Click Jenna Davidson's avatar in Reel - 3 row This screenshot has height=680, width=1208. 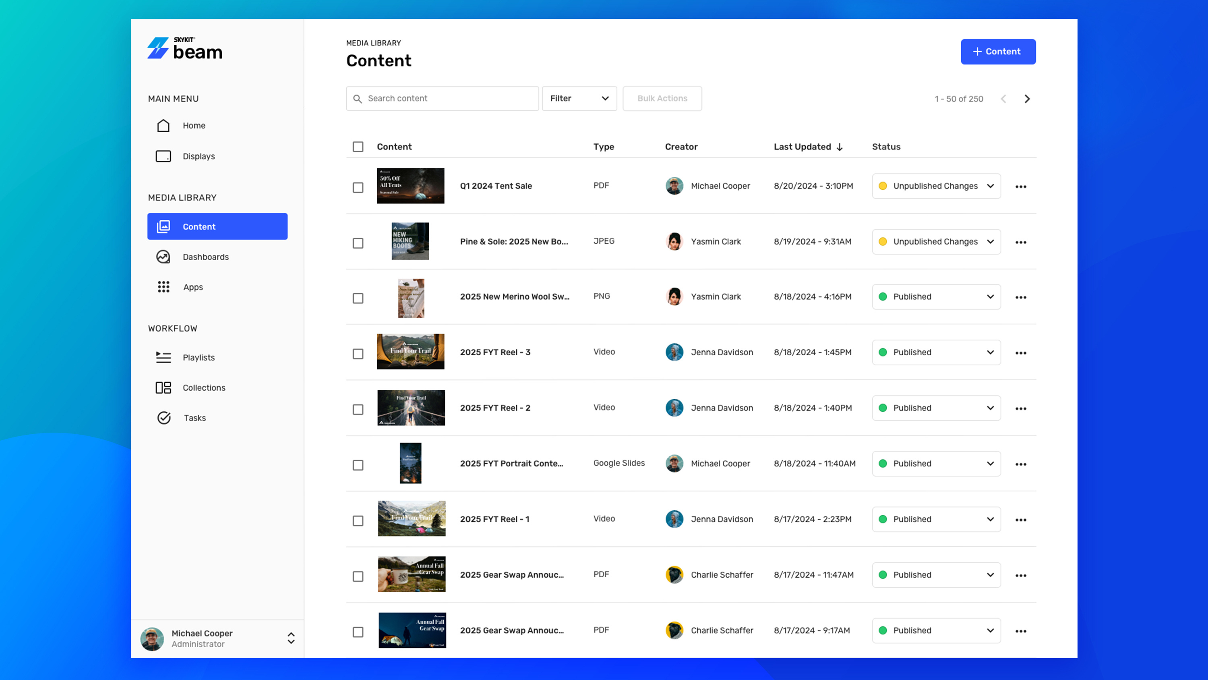tap(674, 352)
